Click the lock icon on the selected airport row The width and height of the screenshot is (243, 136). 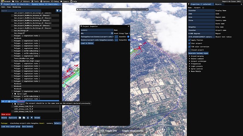click(9, 101)
